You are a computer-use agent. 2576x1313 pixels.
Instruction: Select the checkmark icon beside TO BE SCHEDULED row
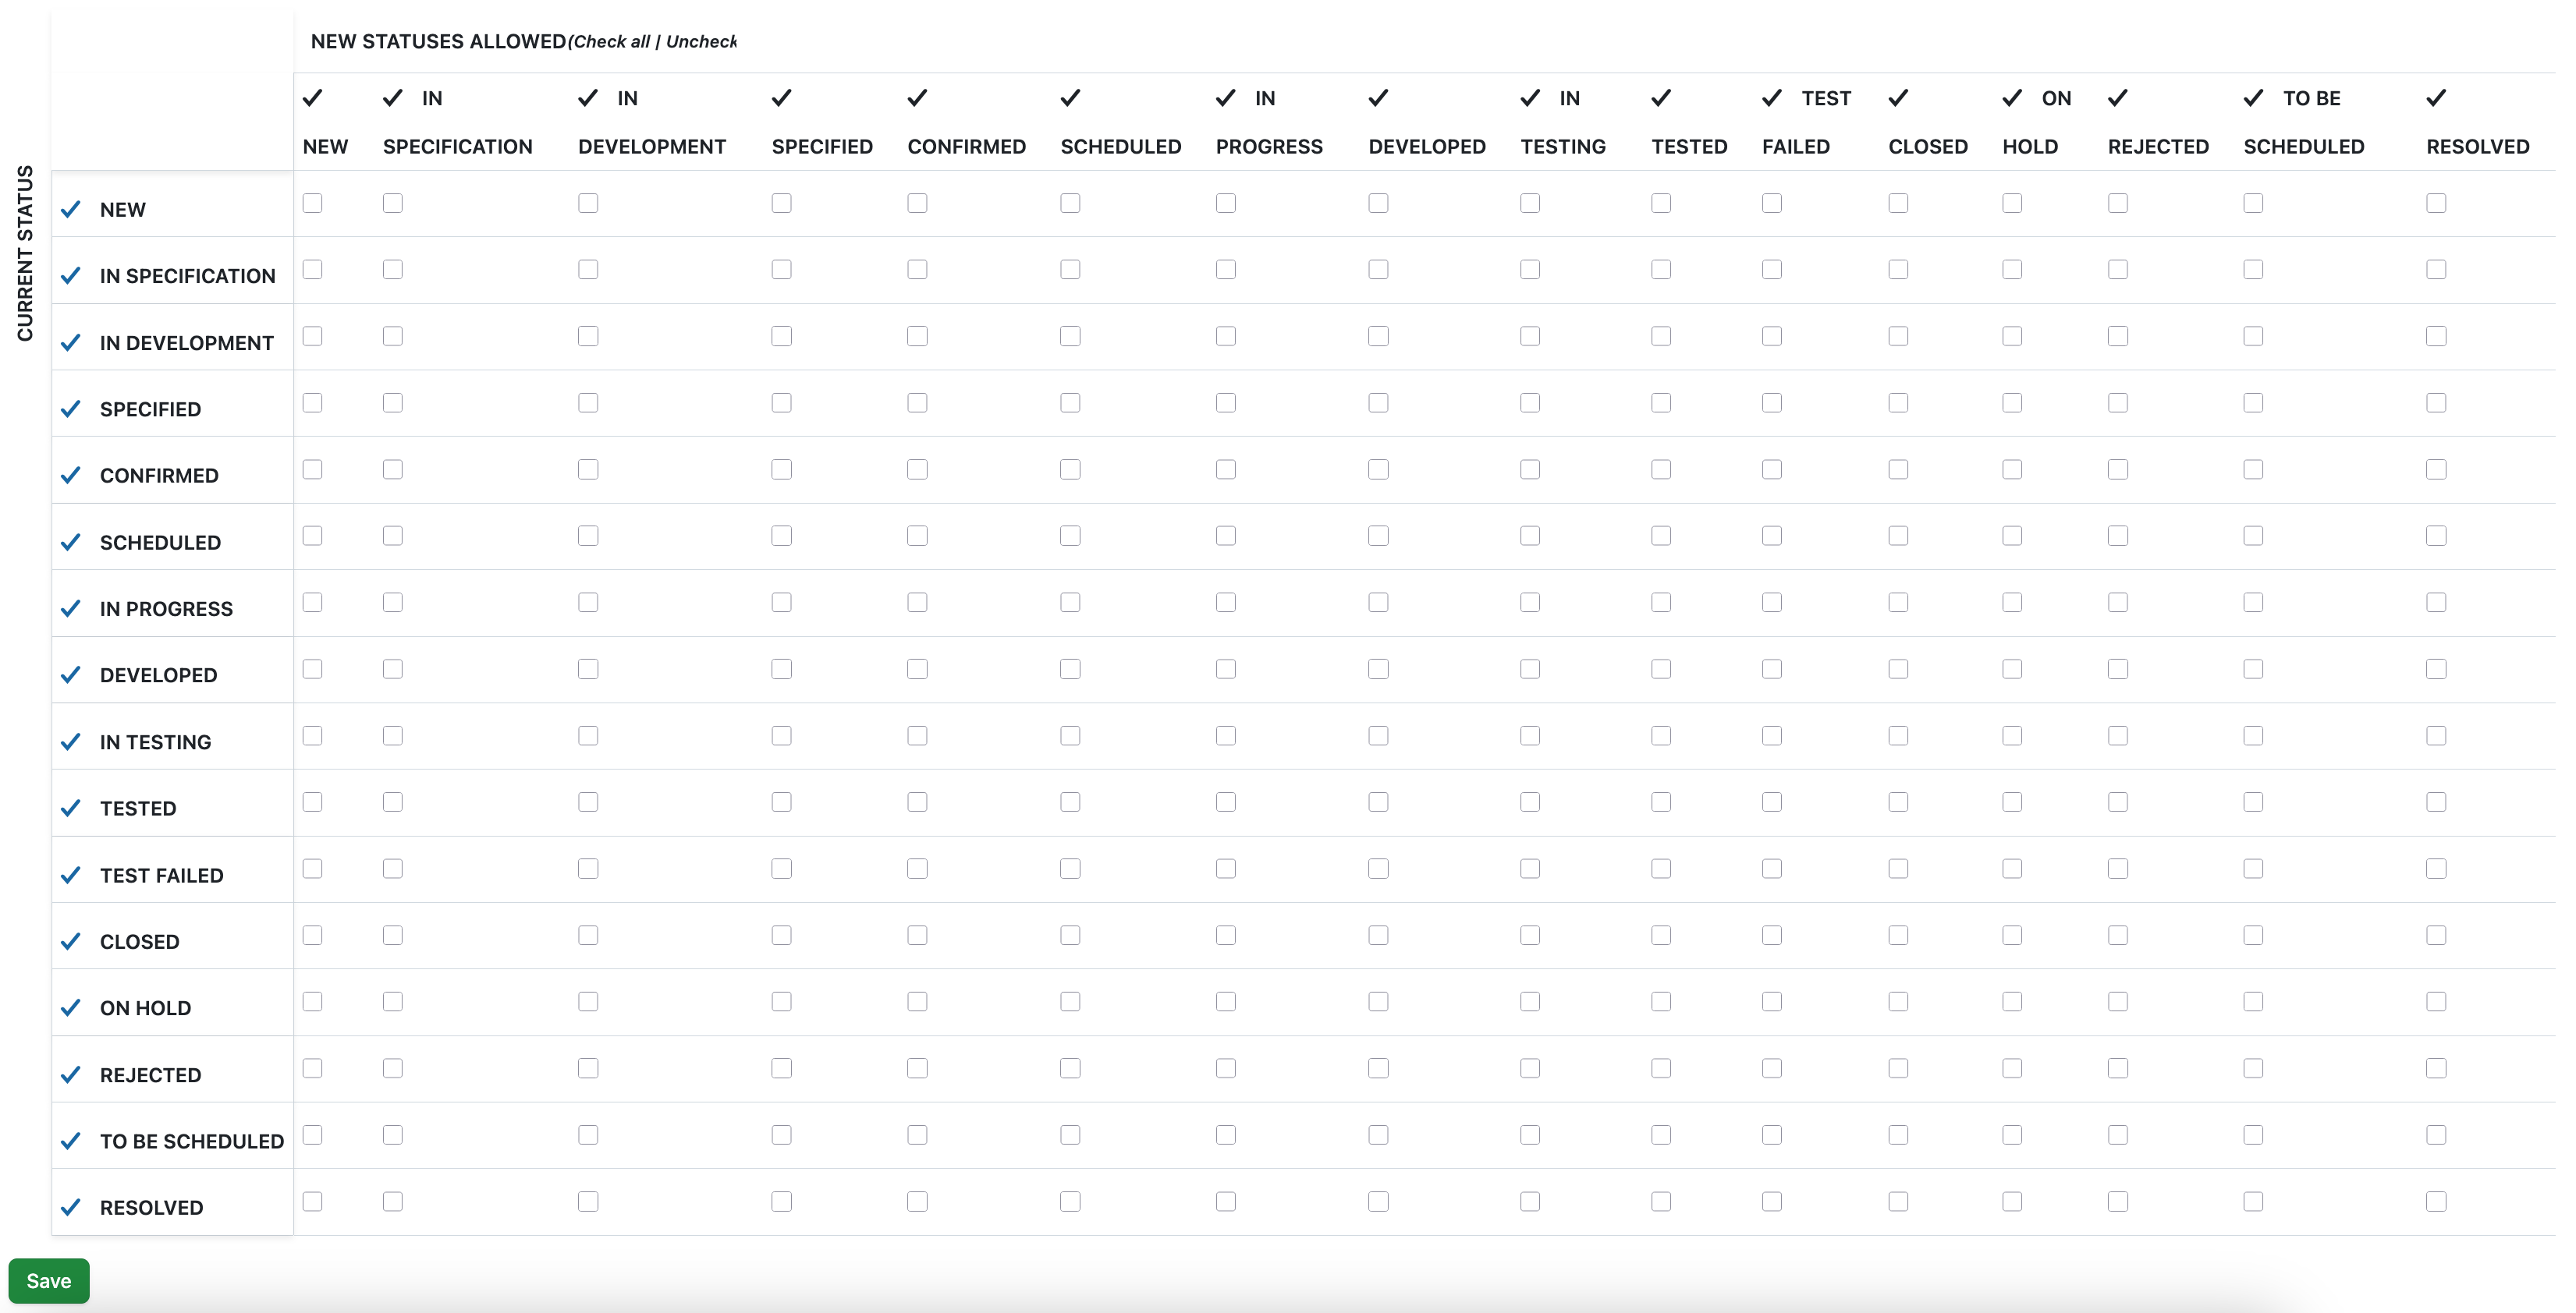[x=70, y=1140]
